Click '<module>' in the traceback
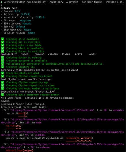The image size is (126, 152). 119,110
